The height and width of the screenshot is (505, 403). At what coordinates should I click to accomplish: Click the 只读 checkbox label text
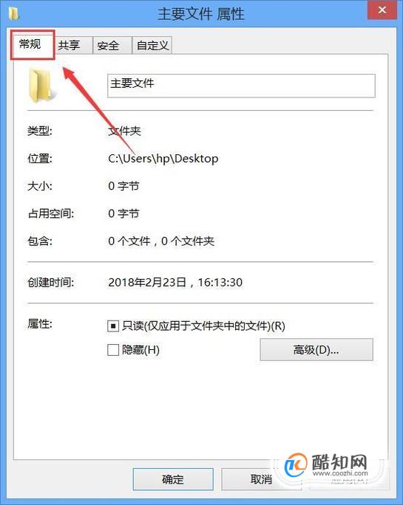coord(203,326)
